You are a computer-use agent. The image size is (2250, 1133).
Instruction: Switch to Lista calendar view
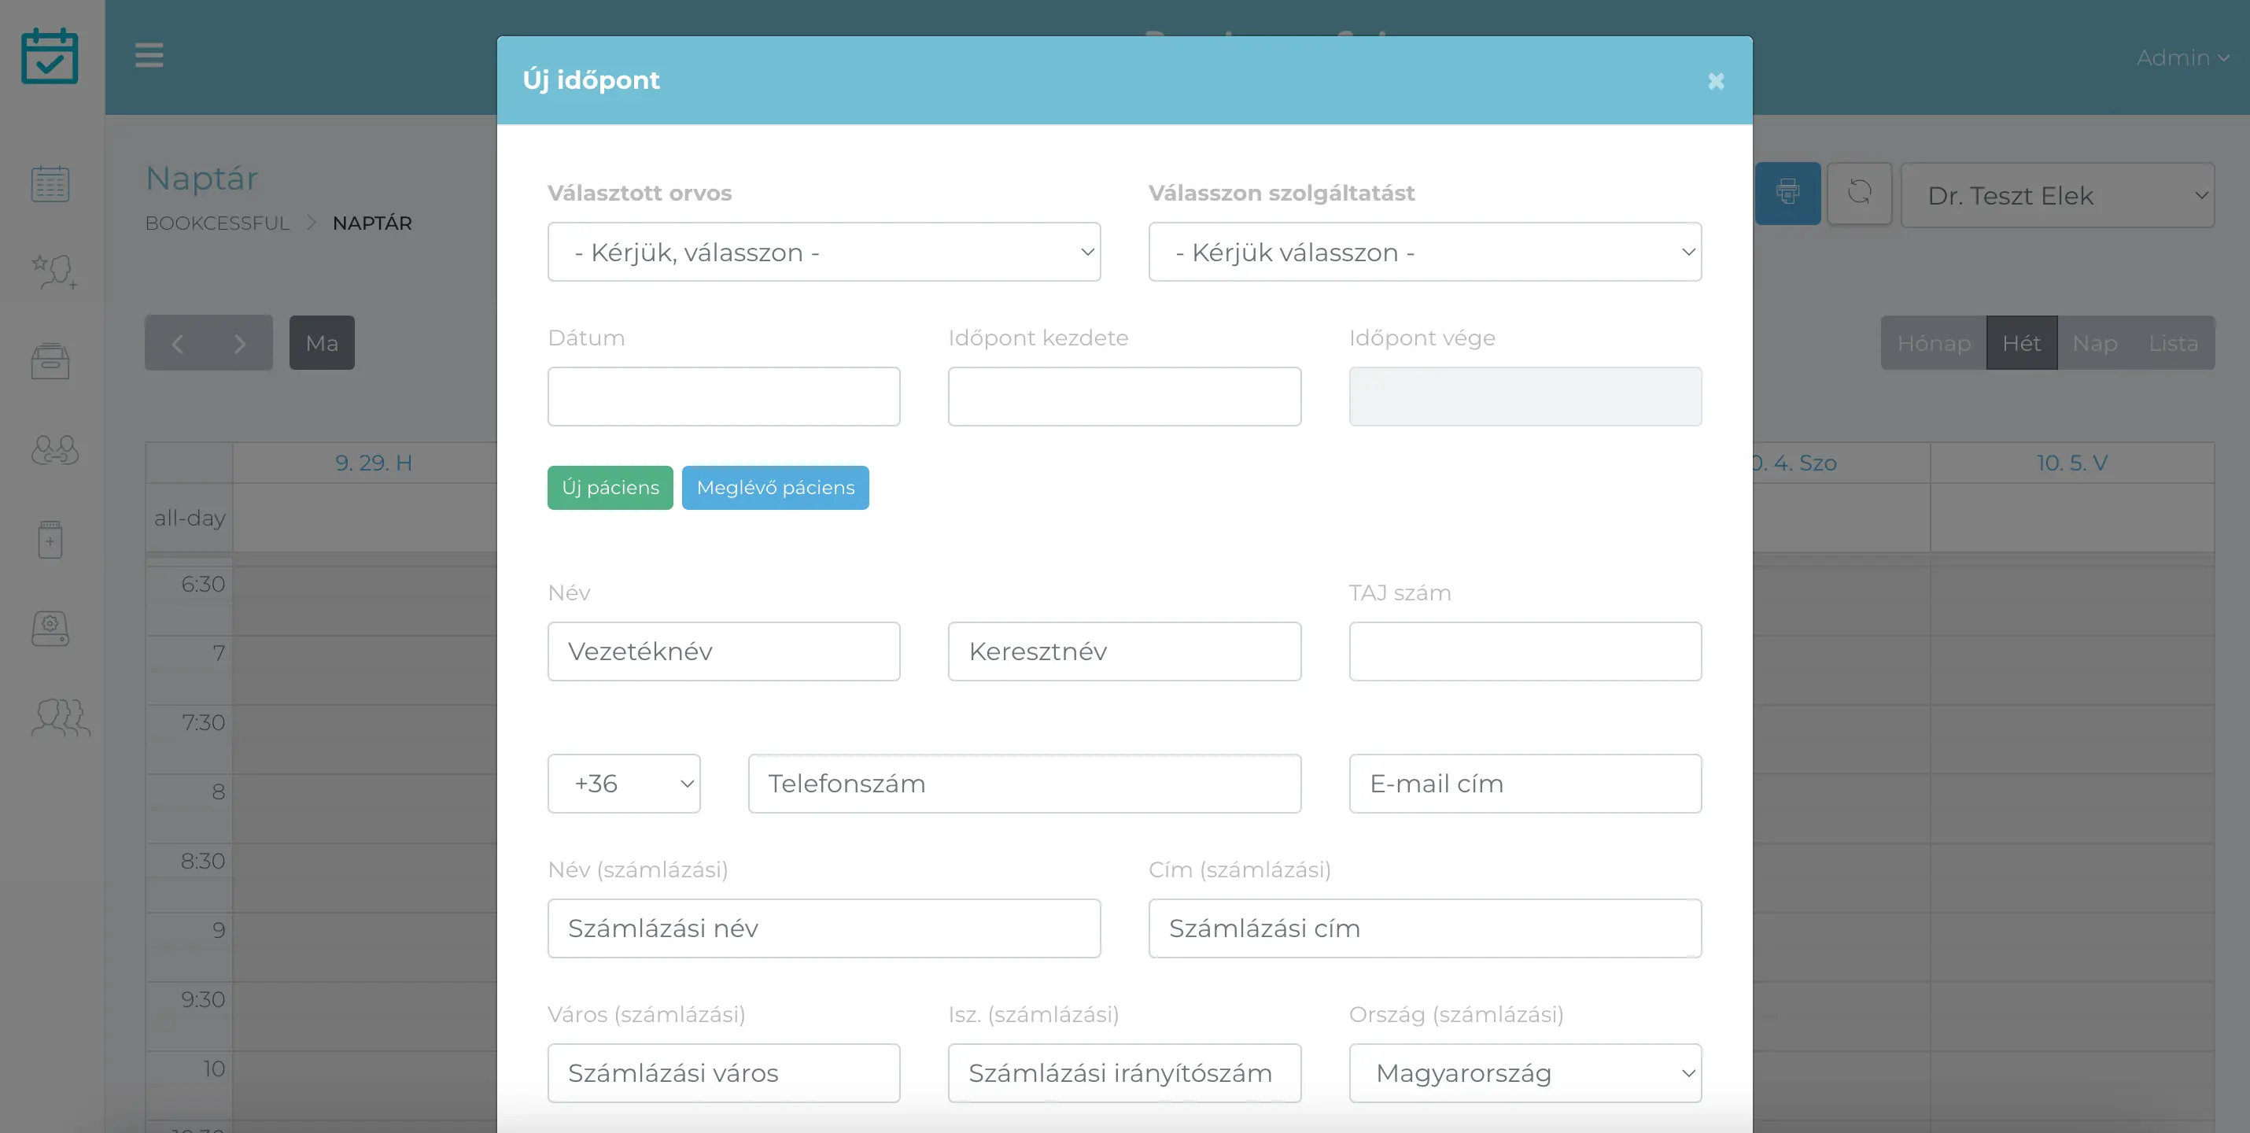(2173, 343)
